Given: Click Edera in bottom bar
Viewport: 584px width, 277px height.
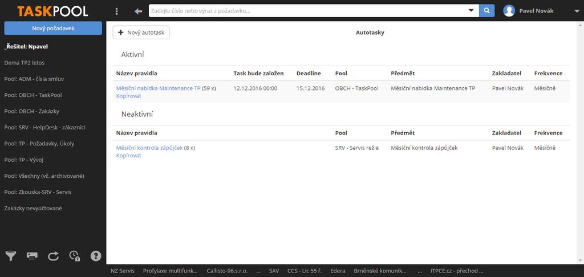Looking at the screenshot, I should [338, 271].
